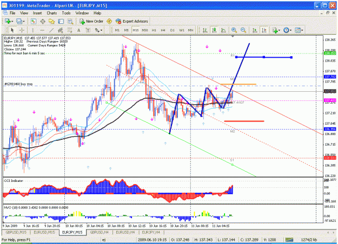Click the New Chart toolbar icon
338x244 pixels.
click(8, 21)
